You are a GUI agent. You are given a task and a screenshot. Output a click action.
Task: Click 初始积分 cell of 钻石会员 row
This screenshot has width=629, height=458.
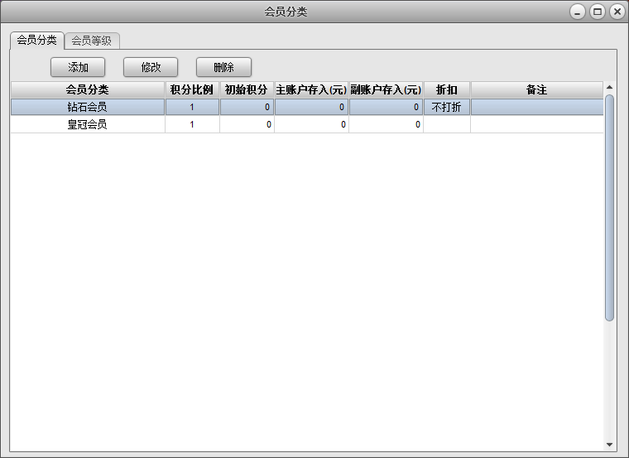click(x=247, y=107)
